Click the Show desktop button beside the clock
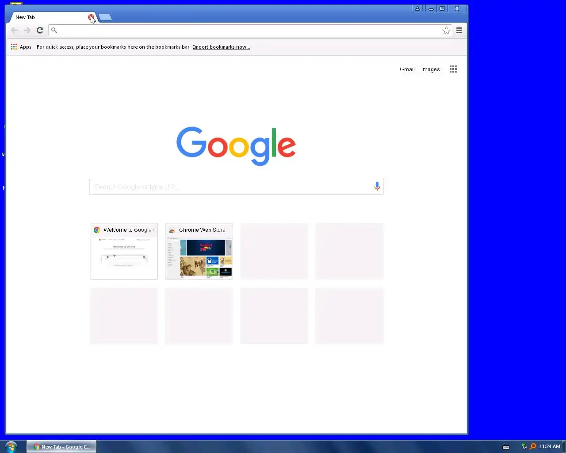This screenshot has height=453, width=566. pyautogui.click(x=564, y=446)
